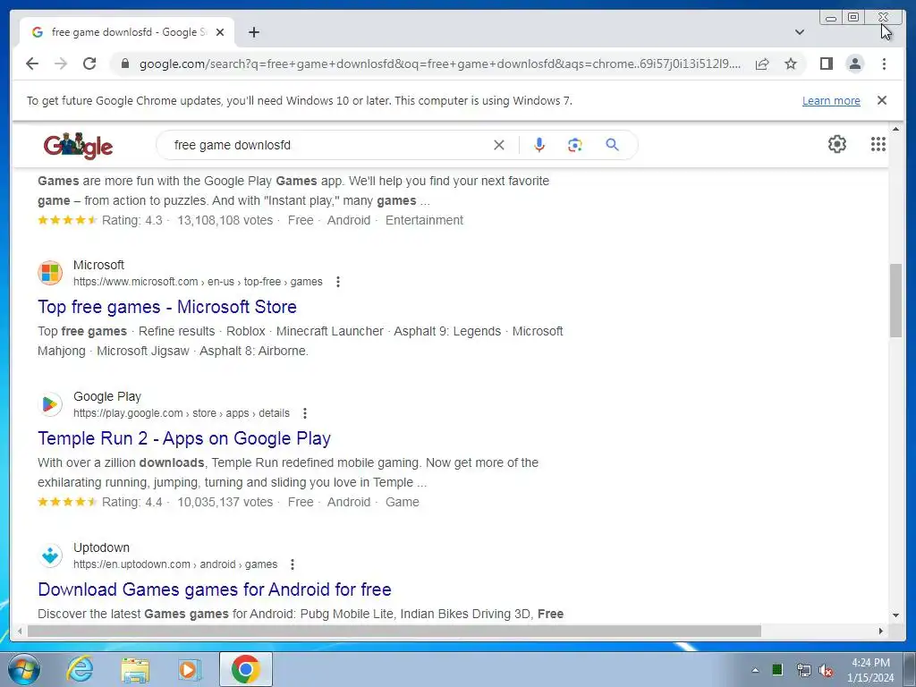Clear the search query text

(499, 145)
